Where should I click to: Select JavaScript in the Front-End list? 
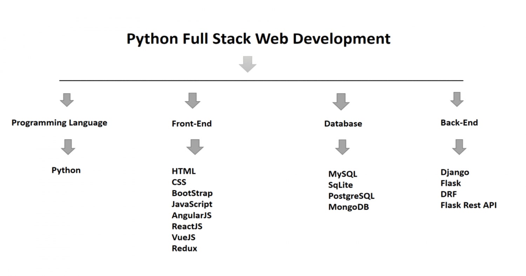pyautogui.click(x=192, y=204)
